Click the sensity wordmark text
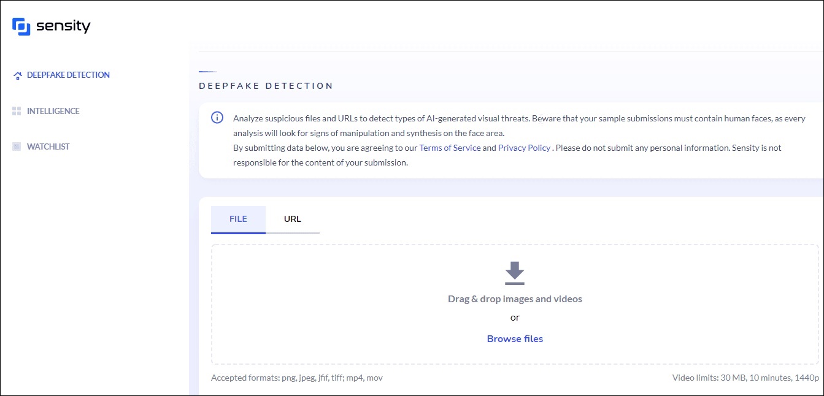The image size is (824, 396). tap(63, 26)
